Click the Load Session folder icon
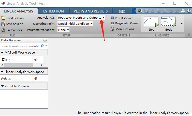The height and width of the screenshot is (116, 192). [x=3, y=18]
